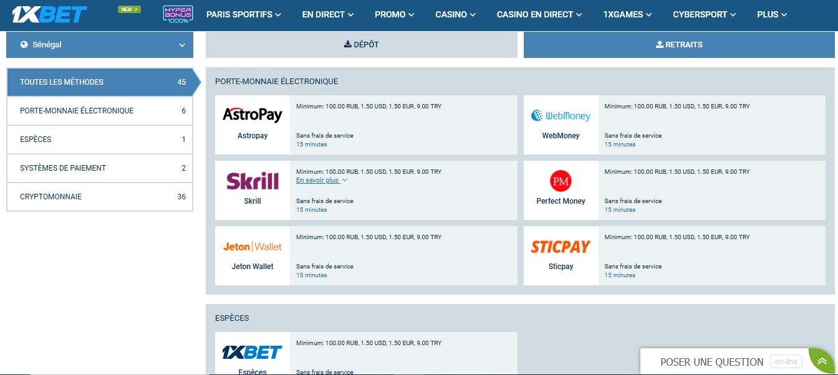Select the Jeton Wallet logo

coord(253,247)
